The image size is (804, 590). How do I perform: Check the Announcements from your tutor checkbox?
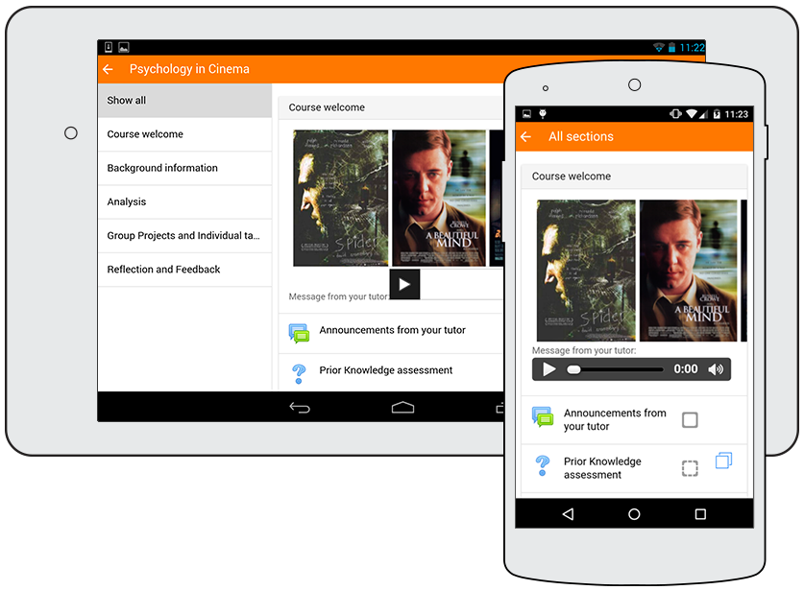click(x=690, y=420)
